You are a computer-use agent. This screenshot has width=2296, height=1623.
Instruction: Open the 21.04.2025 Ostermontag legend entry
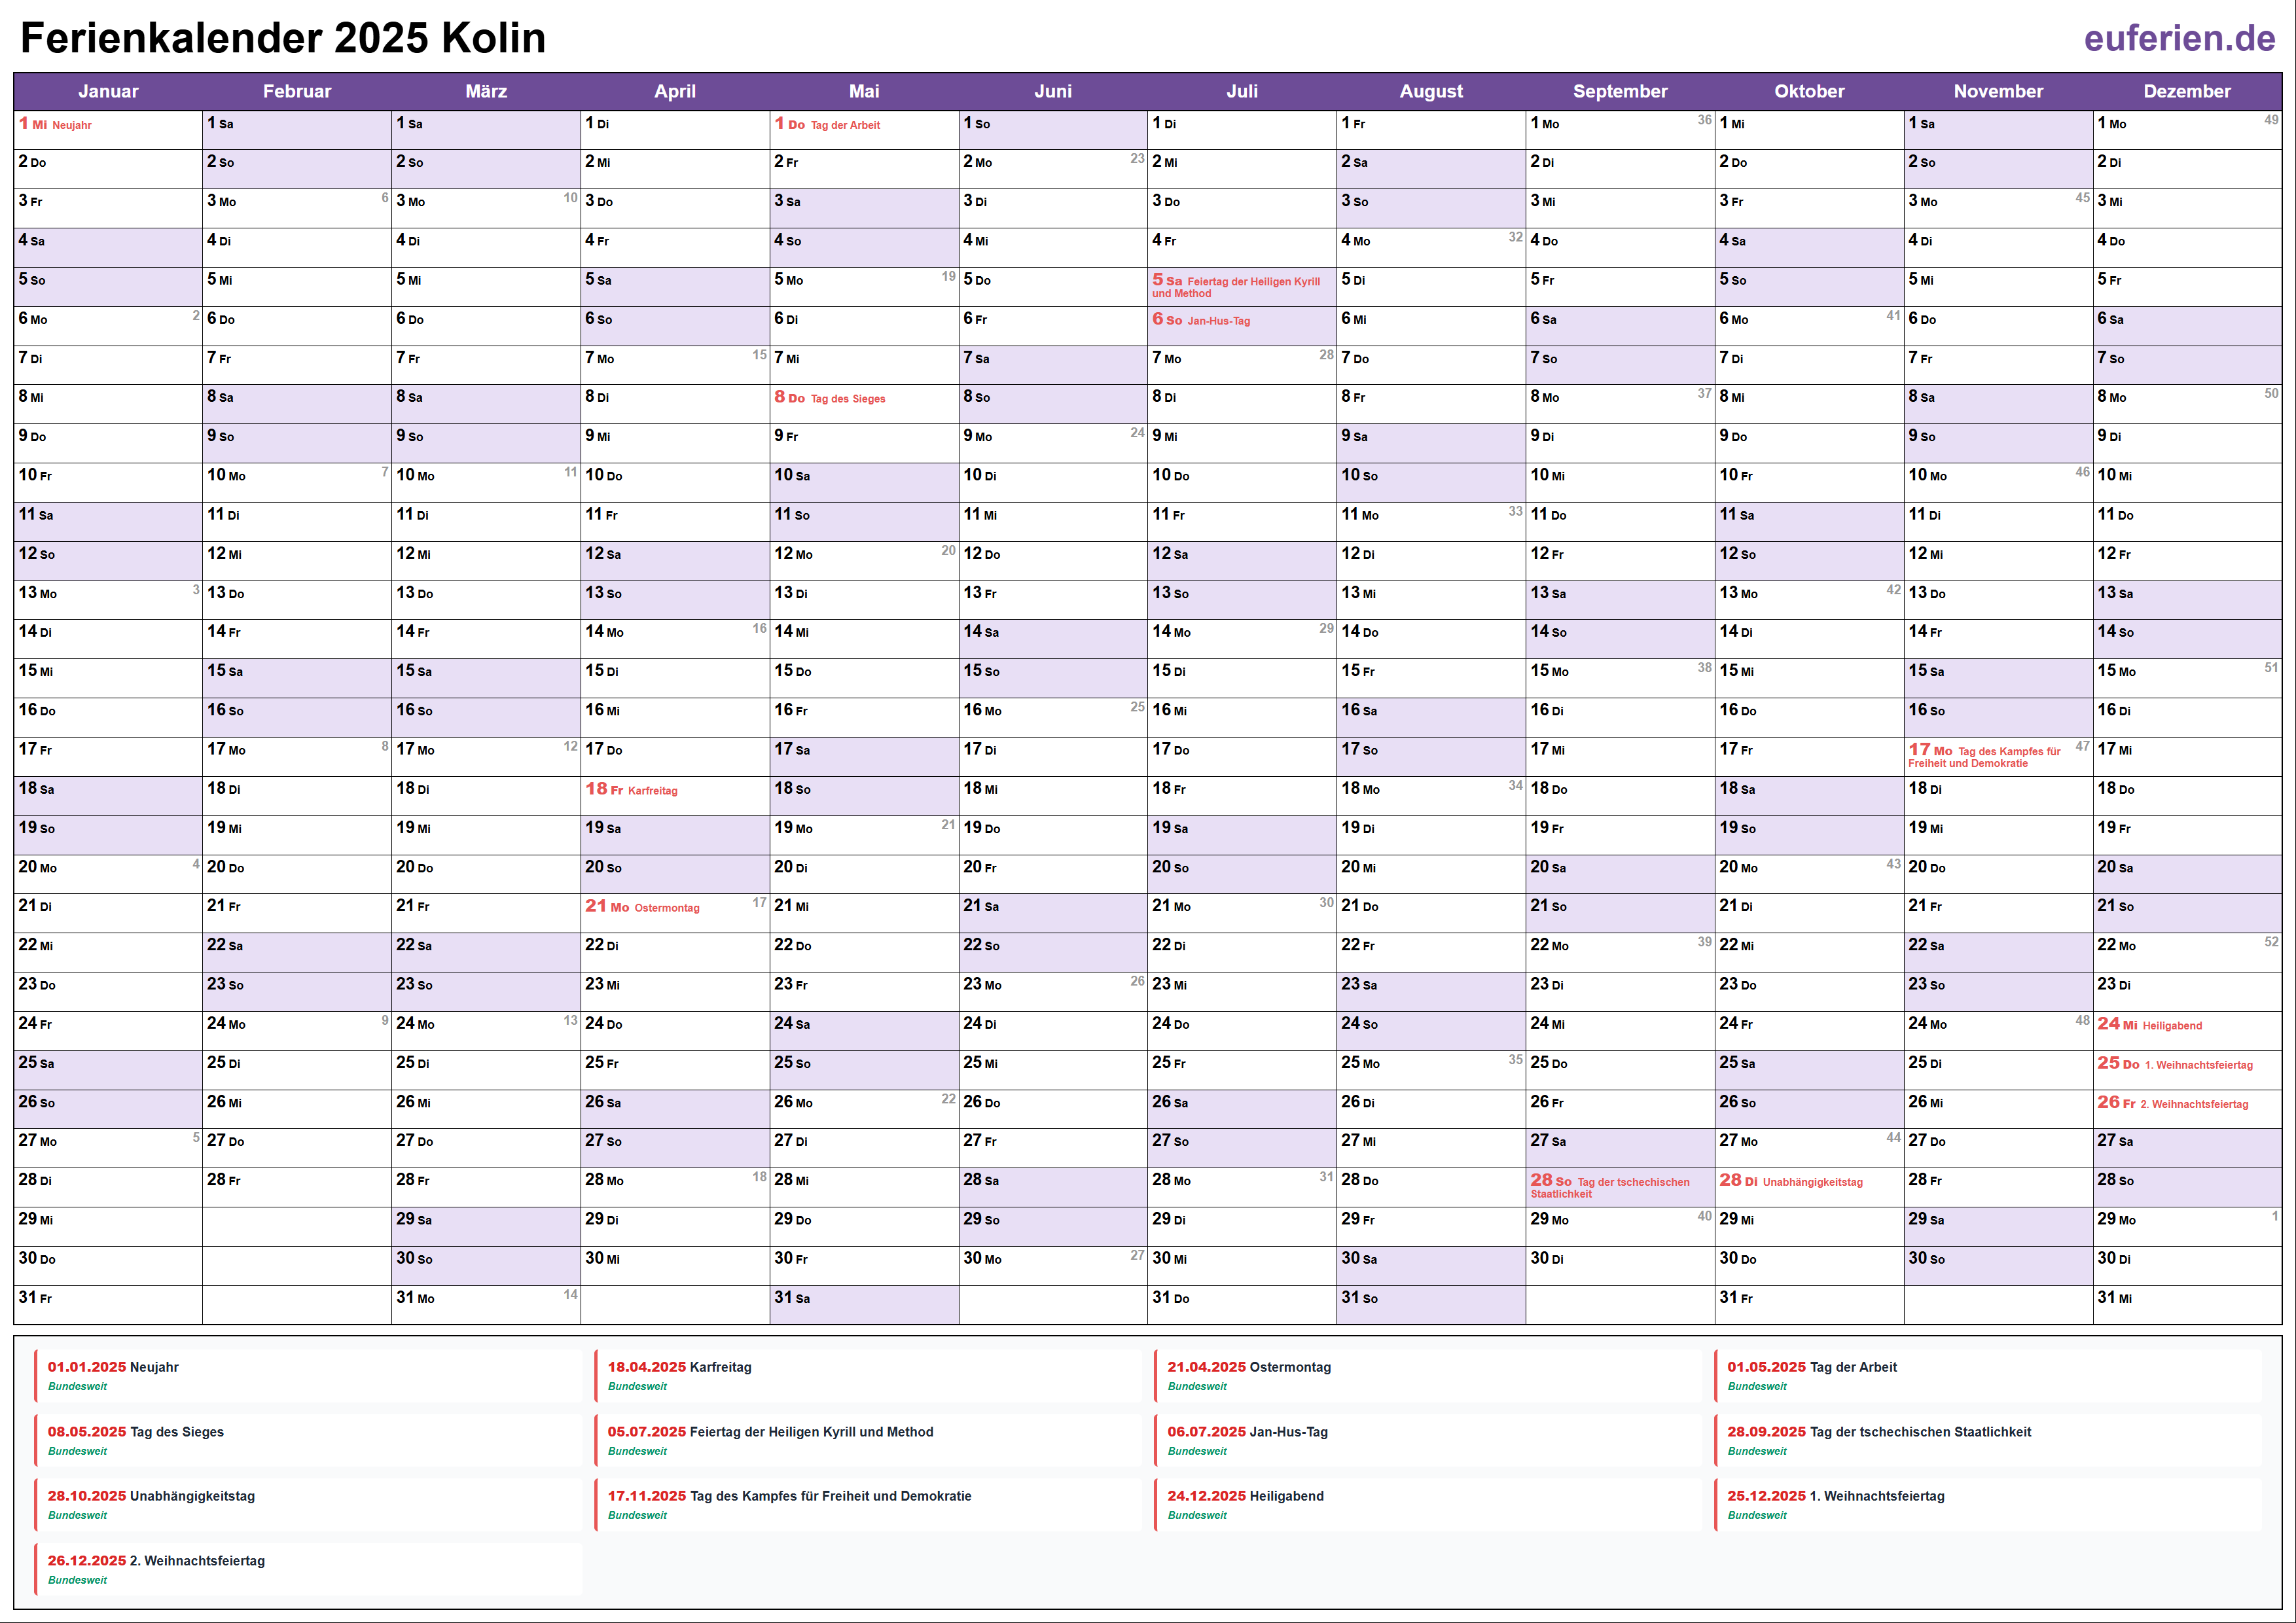[1428, 1375]
